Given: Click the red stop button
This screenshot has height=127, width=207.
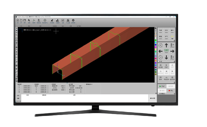Looking at the screenshot, I should coord(171,91).
